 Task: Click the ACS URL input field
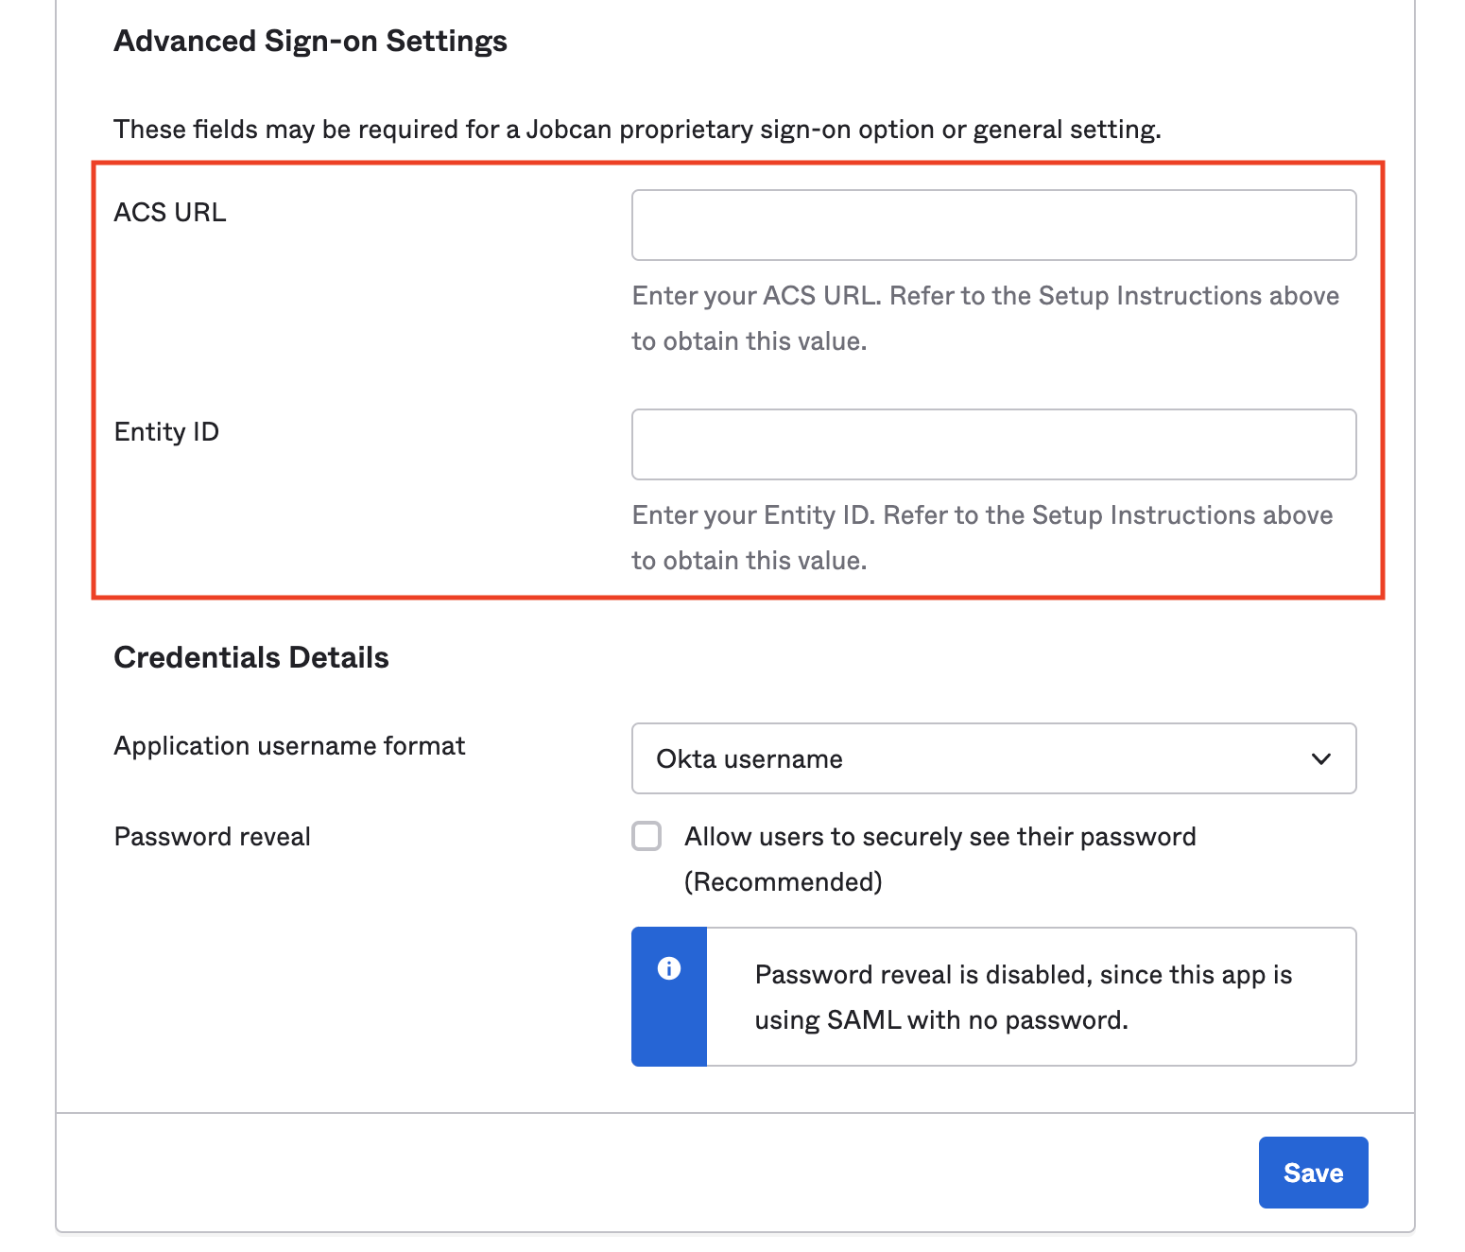tap(993, 225)
